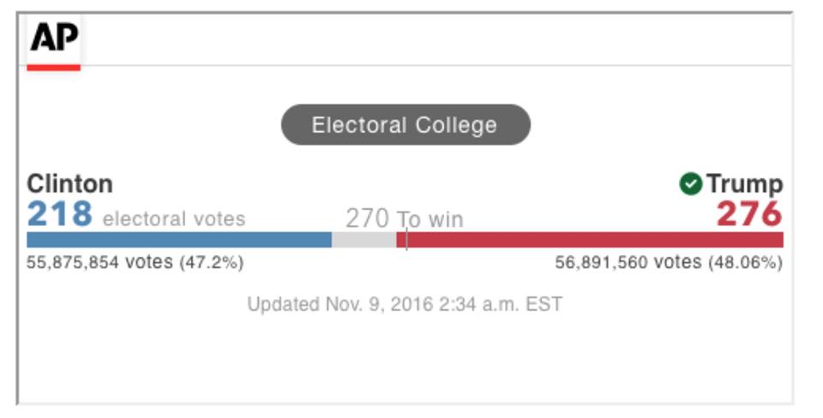Click the blue Clinton bar segment
This screenshot has width=823, height=418.
click(178, 240)
